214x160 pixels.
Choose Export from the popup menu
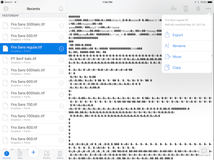[x=178, y=35]
